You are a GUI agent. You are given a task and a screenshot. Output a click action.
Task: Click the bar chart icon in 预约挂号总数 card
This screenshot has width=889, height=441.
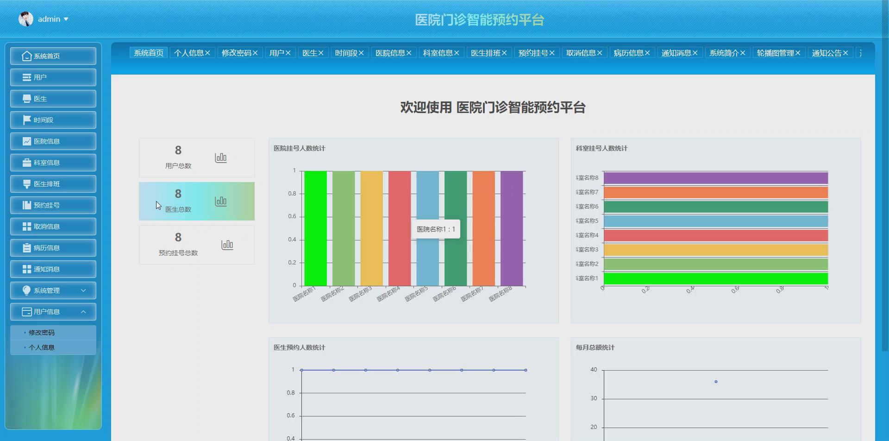[x=227, y=245]
